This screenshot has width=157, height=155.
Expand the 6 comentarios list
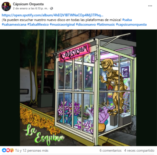(110, 150)
